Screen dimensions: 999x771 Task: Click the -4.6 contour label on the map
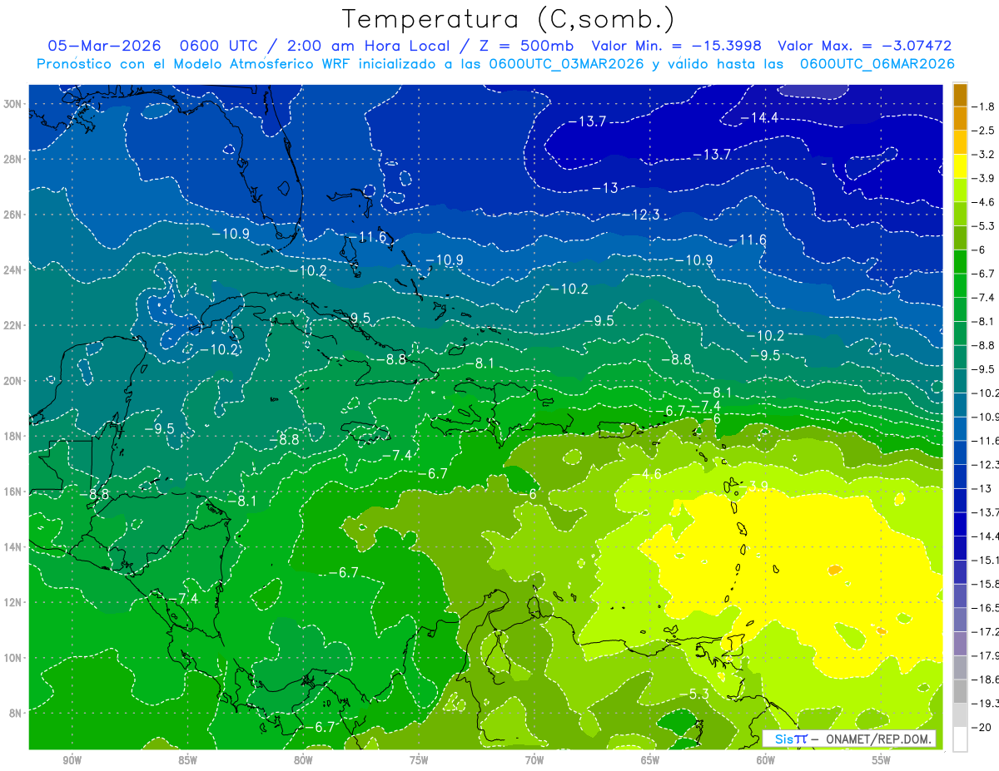pyautogui.click(x=647, y=474)
